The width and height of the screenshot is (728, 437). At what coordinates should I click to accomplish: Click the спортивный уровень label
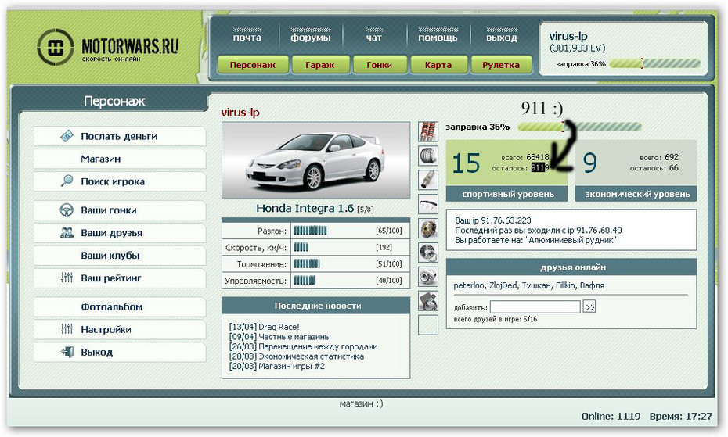[507, 194]
